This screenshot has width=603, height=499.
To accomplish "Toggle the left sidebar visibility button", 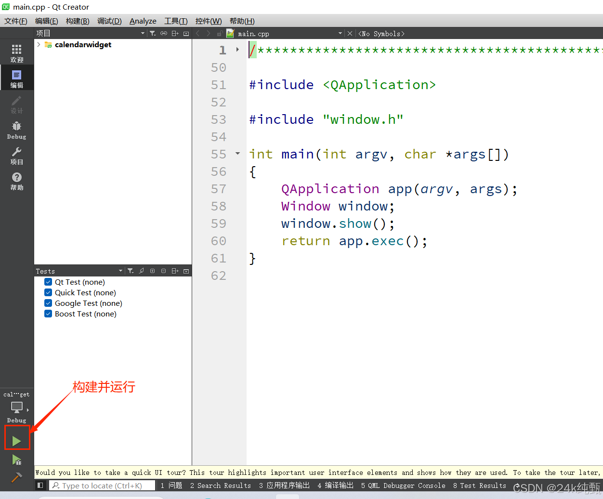I will (x=40, y=485).
